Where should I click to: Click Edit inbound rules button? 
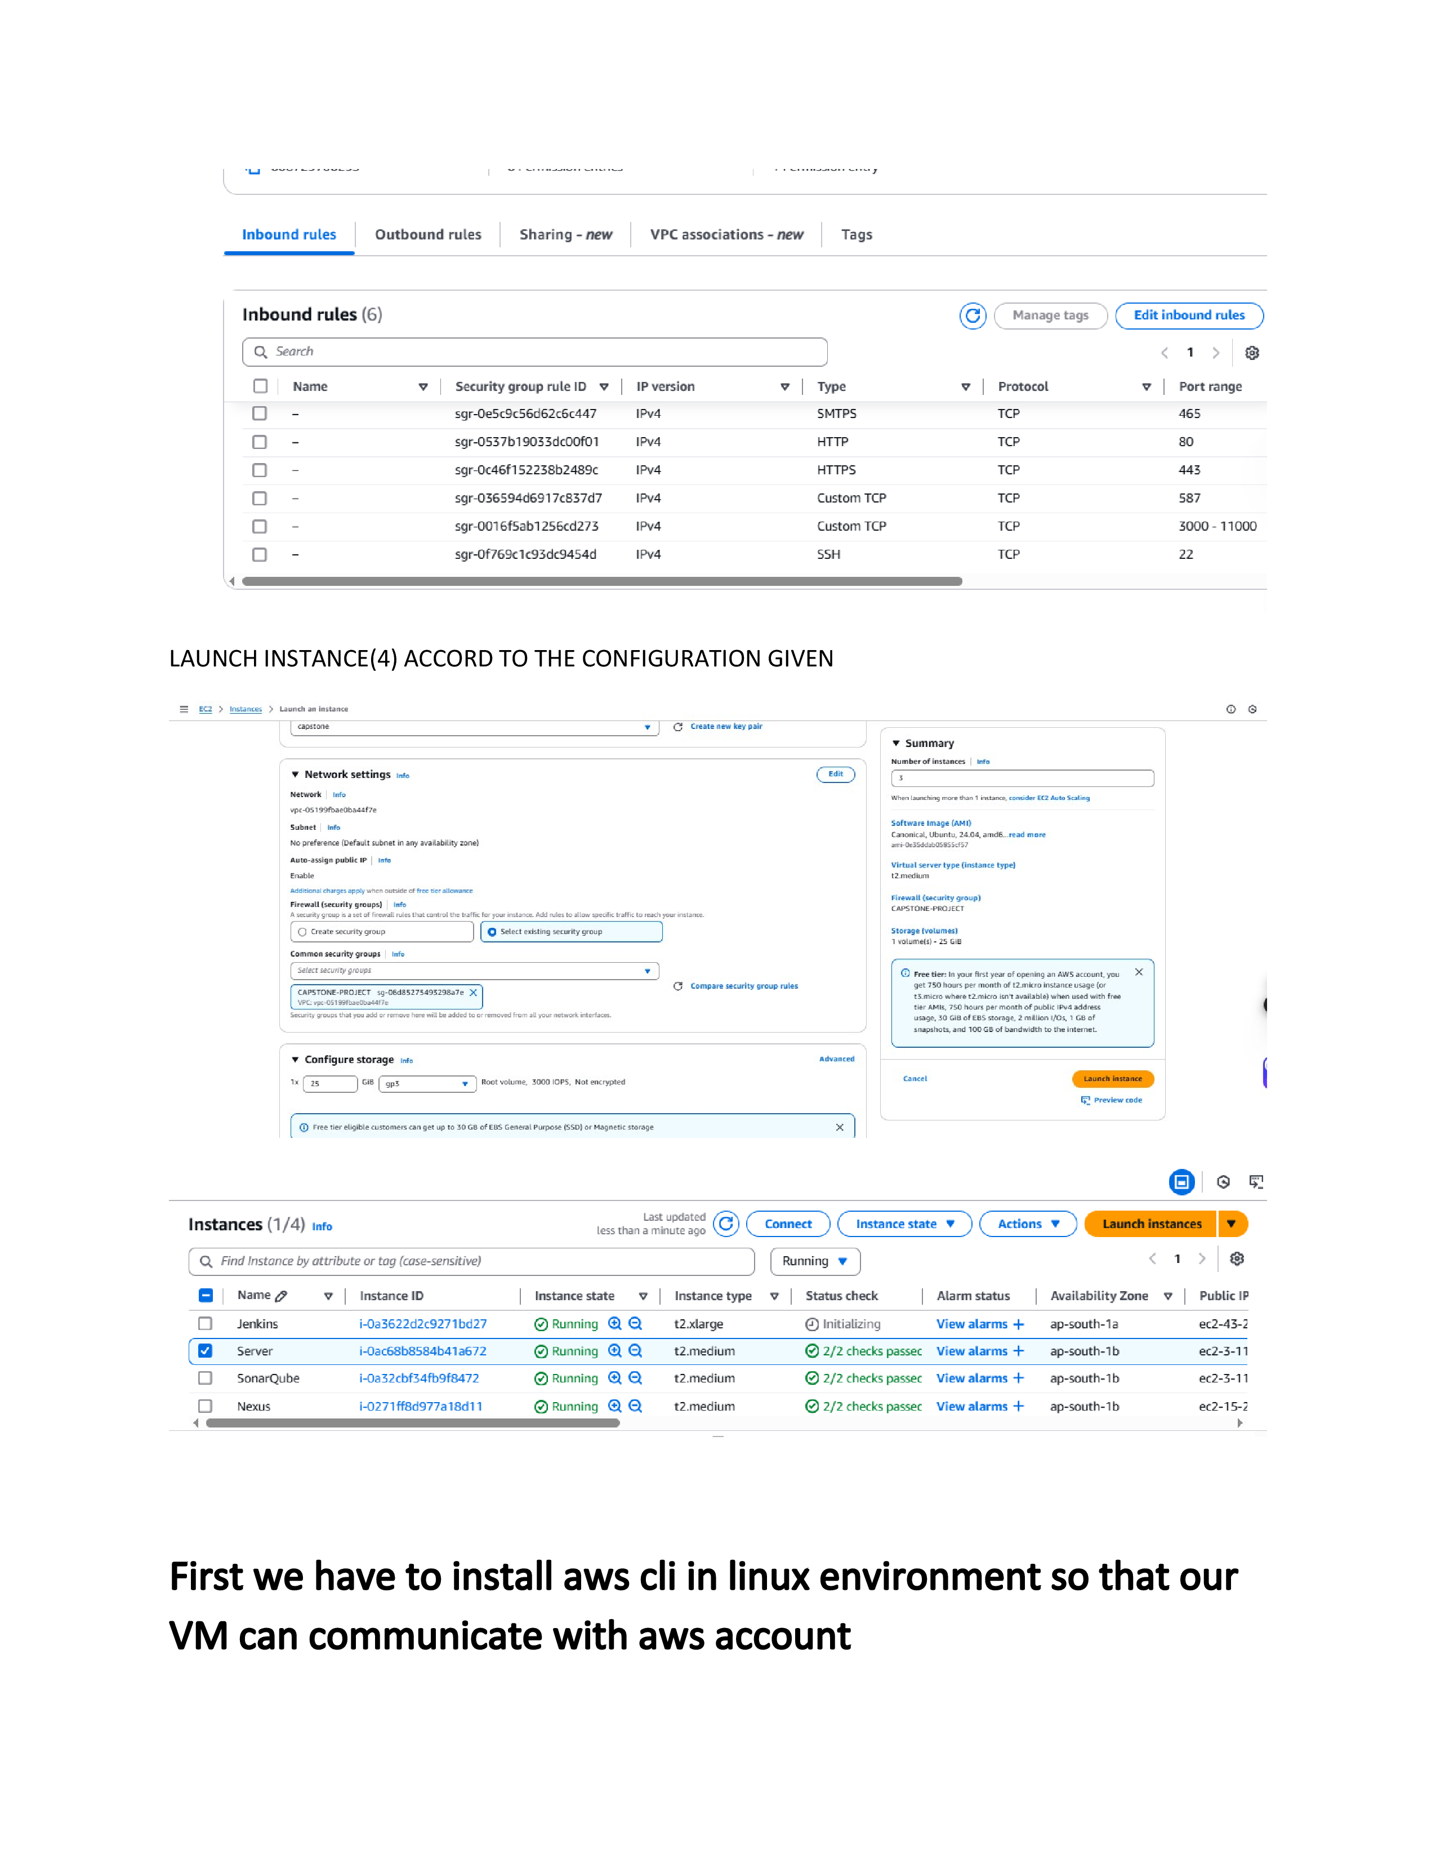coord(1189,316)
